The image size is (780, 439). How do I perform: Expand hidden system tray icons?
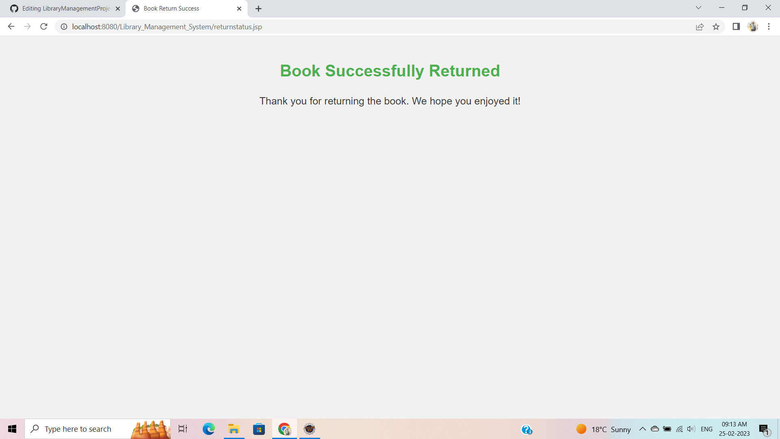coord(643,429)
